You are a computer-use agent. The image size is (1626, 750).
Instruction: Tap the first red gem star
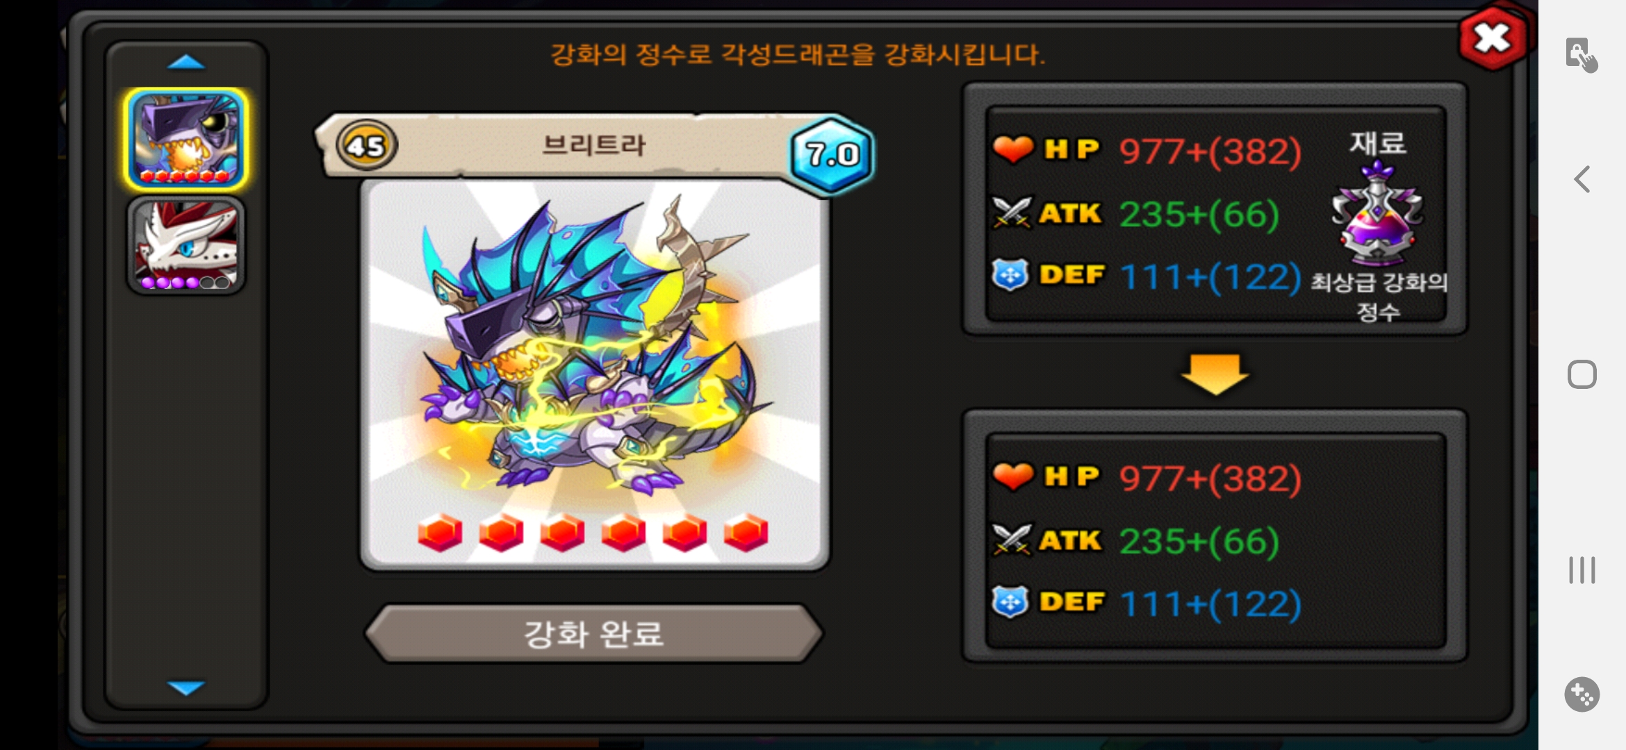pyautogui.click(x=440, y=533)
